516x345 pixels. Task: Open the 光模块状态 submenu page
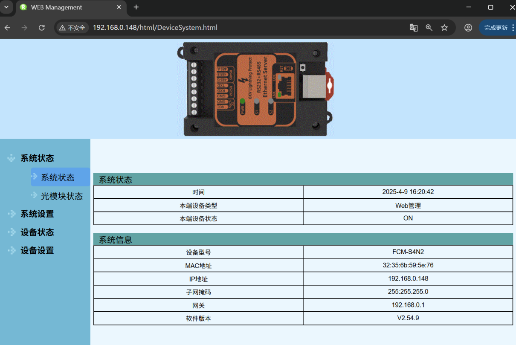click(x=61, y=196)
